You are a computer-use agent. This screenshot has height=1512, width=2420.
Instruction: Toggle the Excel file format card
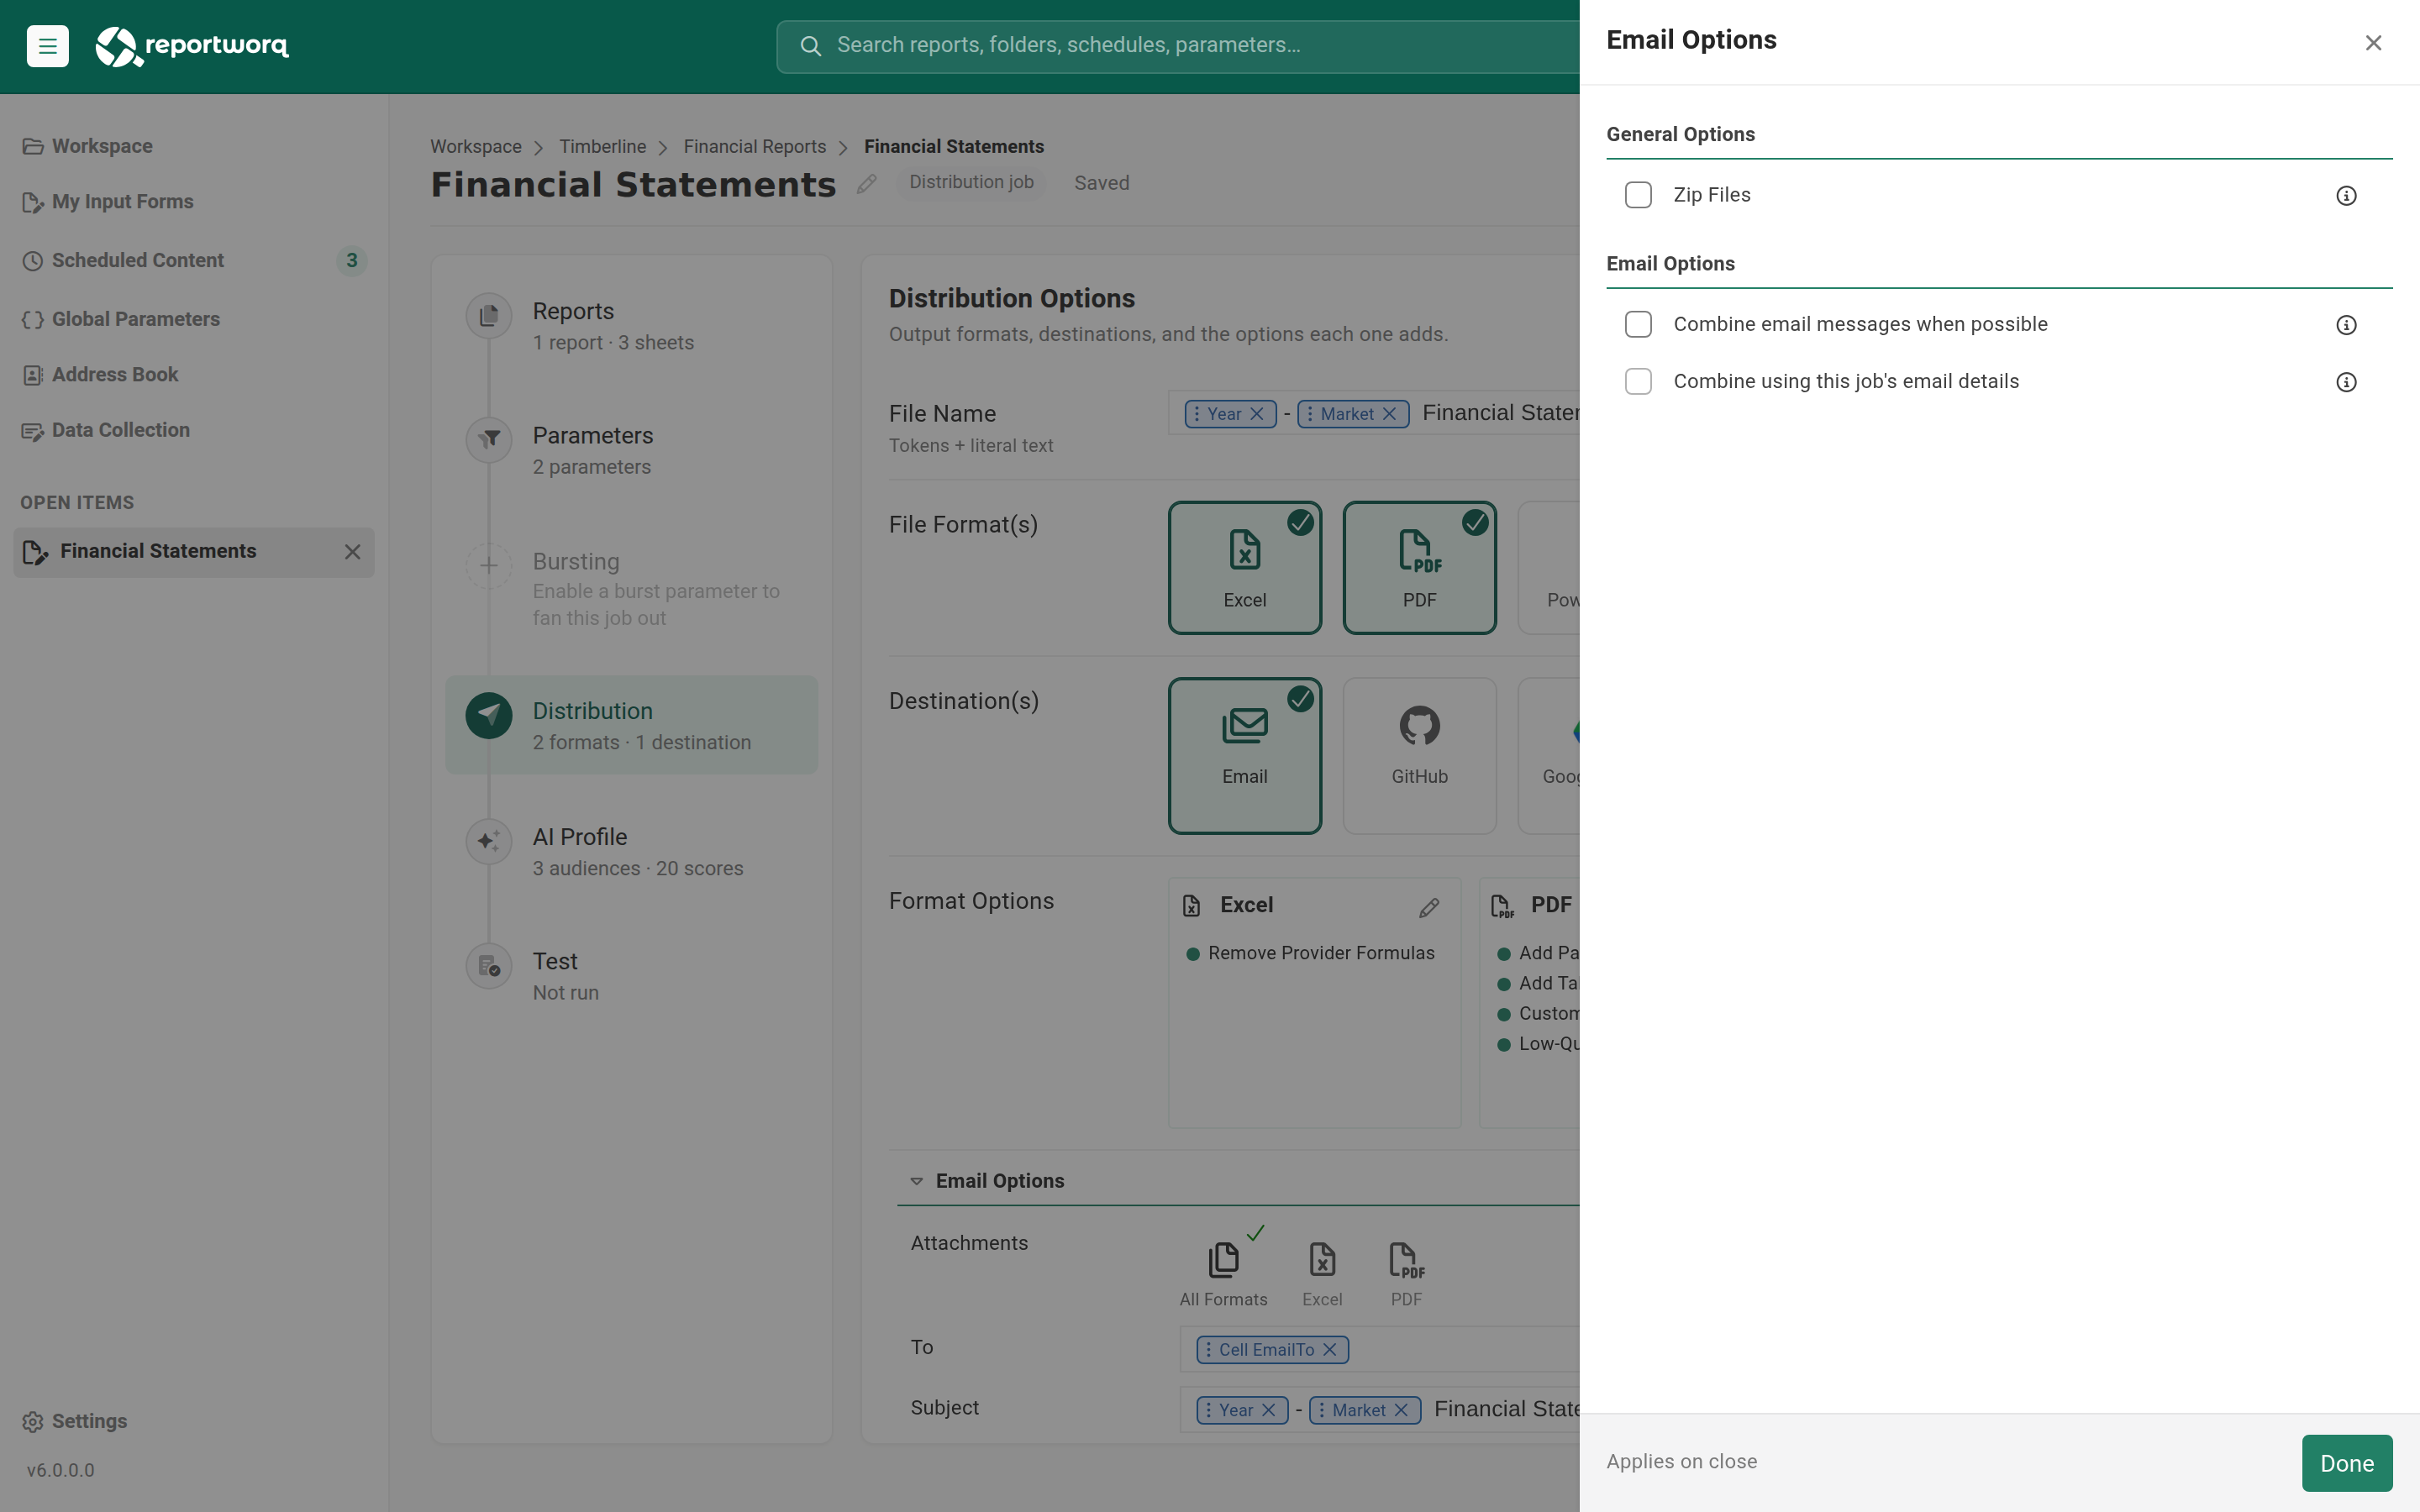click(1245, 568)
